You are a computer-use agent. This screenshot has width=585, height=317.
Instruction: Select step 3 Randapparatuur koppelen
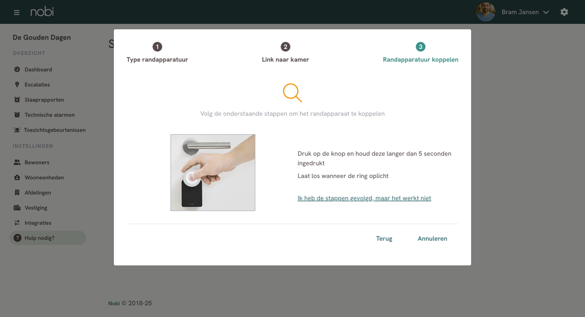click(420, 52)
